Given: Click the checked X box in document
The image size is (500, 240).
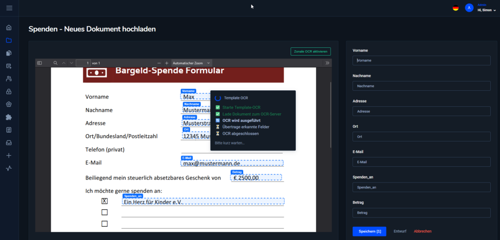Looking at the screenshot, I should tap(104, 201).
